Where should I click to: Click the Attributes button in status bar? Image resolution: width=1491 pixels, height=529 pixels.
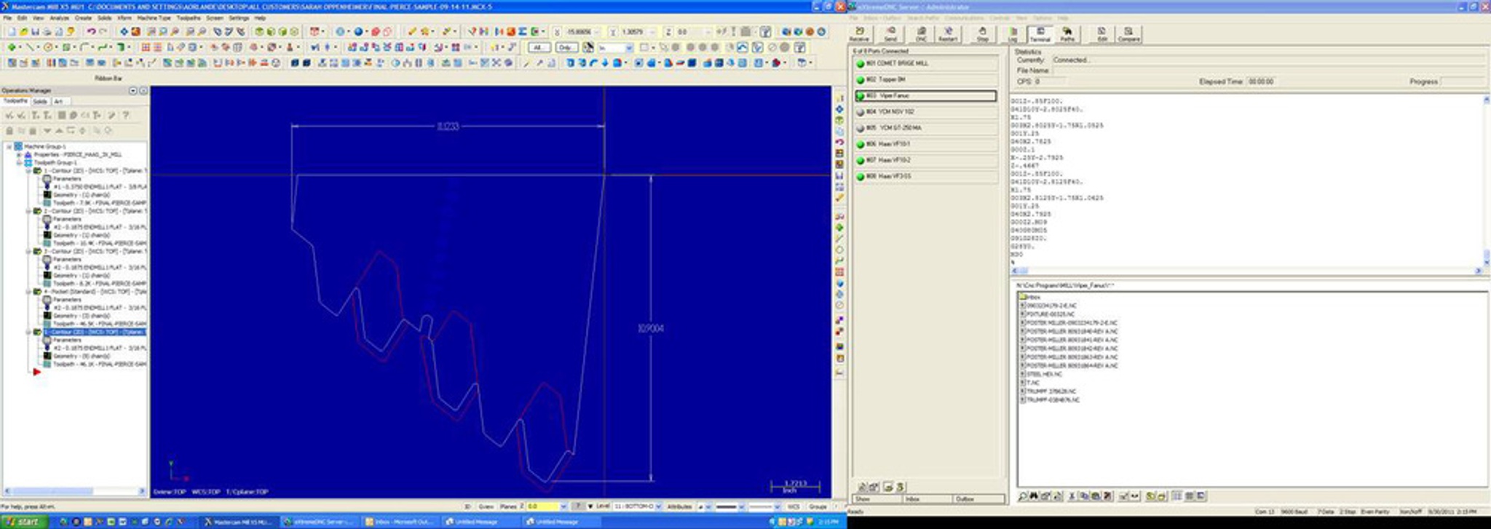pyautogui.click(x=679, y=506)
